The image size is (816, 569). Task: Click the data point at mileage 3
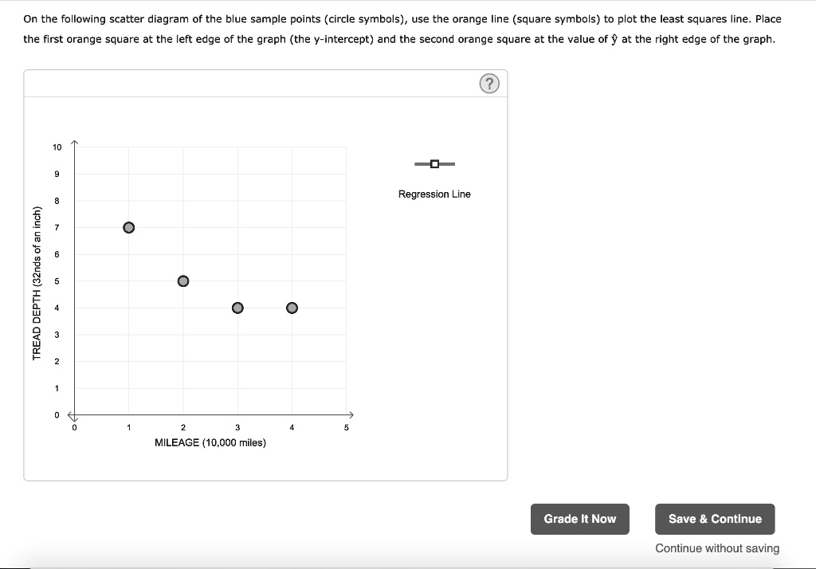(x=237, y=308)
